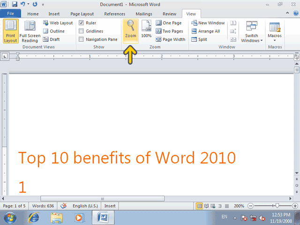Open a New Window of document

click(208, 23)
